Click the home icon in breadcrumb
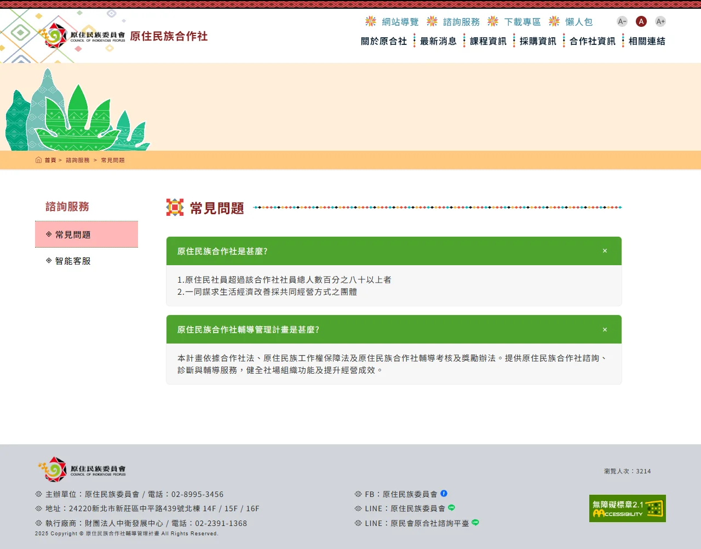 point(38,160)
